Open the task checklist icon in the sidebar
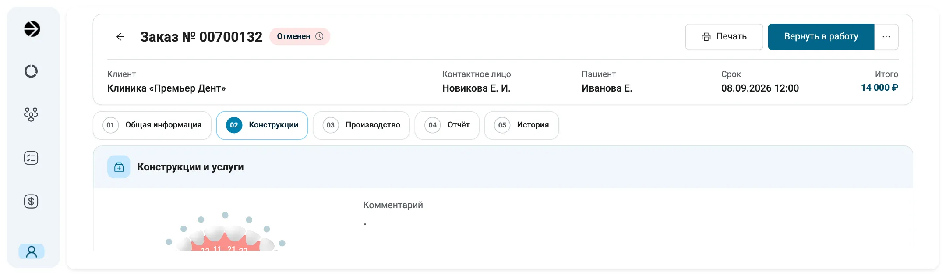This screenshot has height=276, width=946. click(x=31, y=158)
